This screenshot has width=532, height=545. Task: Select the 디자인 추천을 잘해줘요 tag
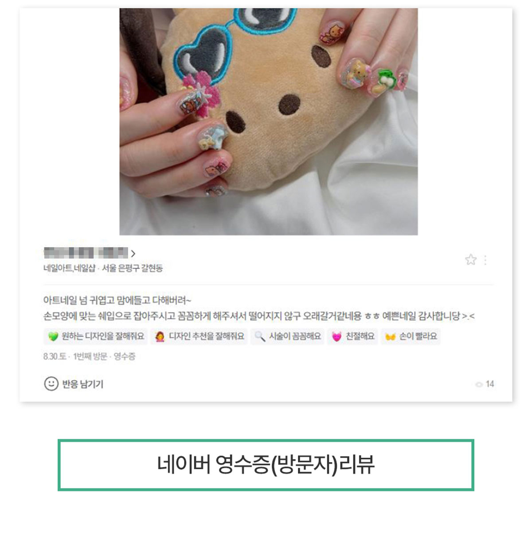[199, 336]
